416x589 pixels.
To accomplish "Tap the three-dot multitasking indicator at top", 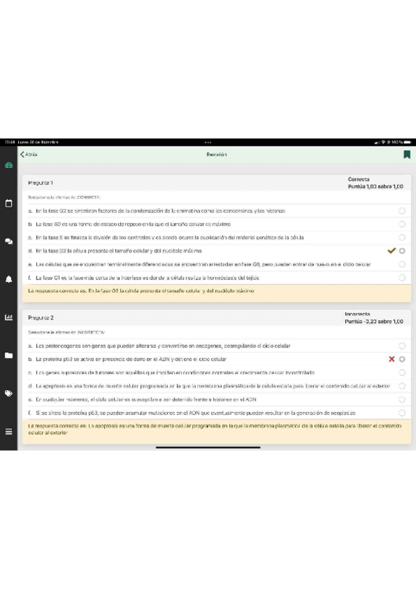I will [208, 142].
